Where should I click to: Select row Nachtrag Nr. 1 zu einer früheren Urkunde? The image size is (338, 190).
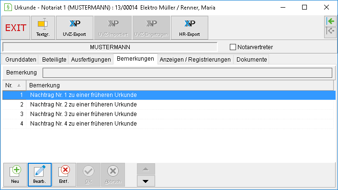169,95
